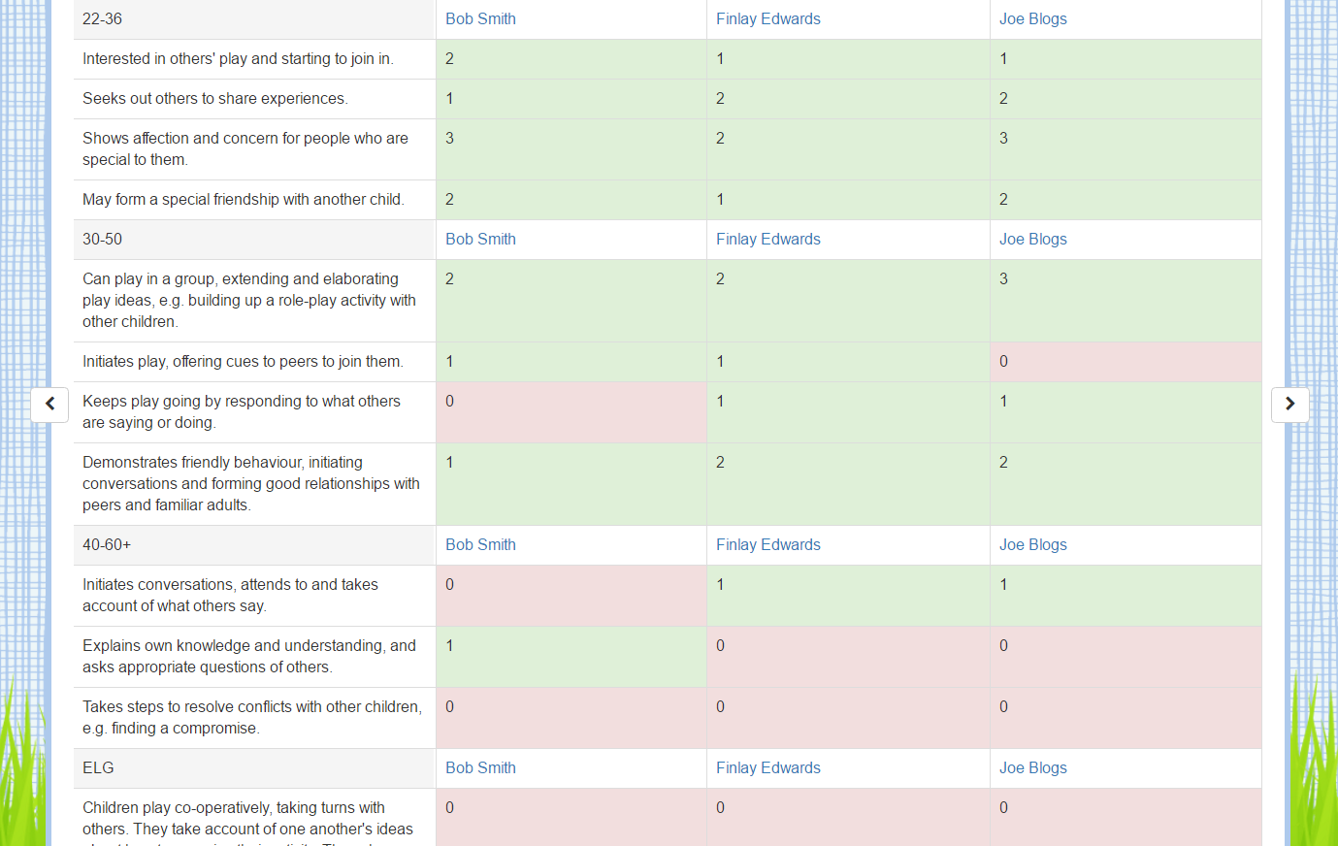This screenshot has height=846, width=1338.
Task: Click Finlay Edwards link in 40-60+ row
Action: coord(767,545)
